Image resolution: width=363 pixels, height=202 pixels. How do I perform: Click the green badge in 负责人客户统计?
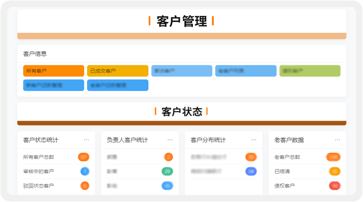pyautogui.click(x=167, y=171)
